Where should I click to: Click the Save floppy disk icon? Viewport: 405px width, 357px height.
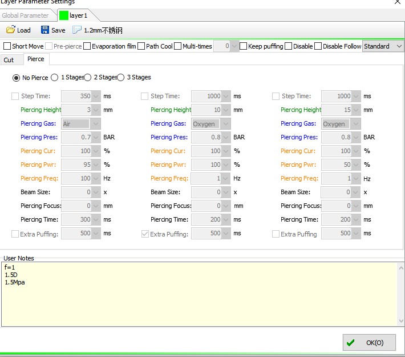pos(44,30)
